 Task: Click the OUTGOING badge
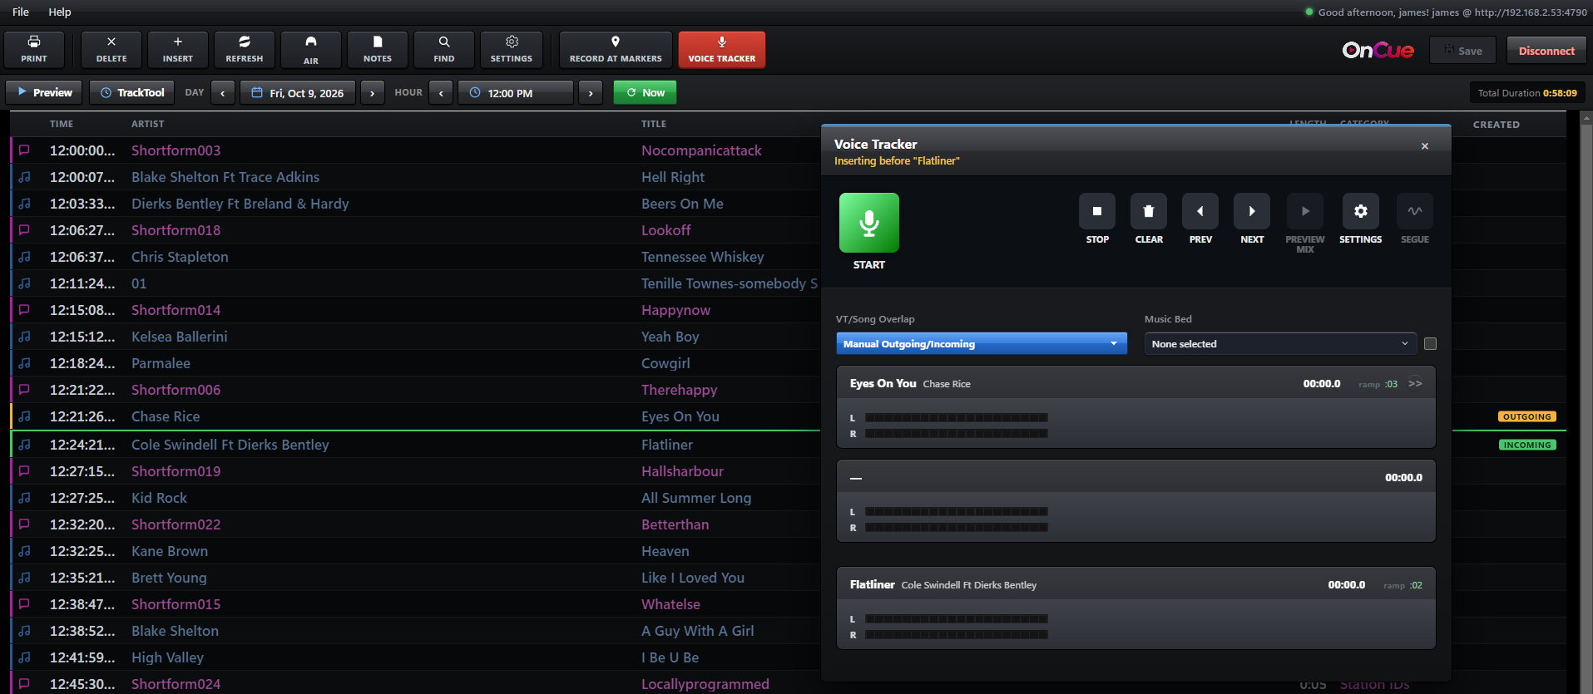tap(1527, 416)
